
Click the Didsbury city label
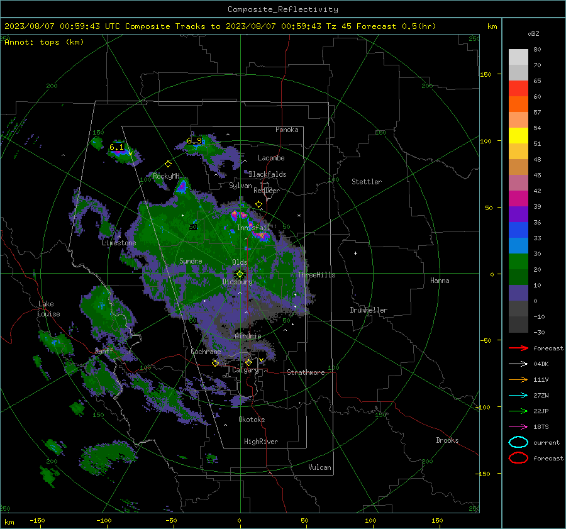tap(238, 282)
